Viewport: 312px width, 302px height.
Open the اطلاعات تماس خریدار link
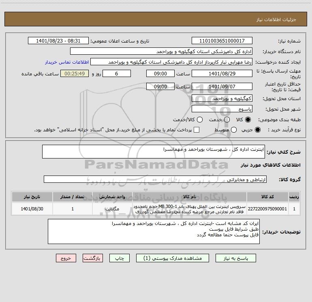(67, 62)
